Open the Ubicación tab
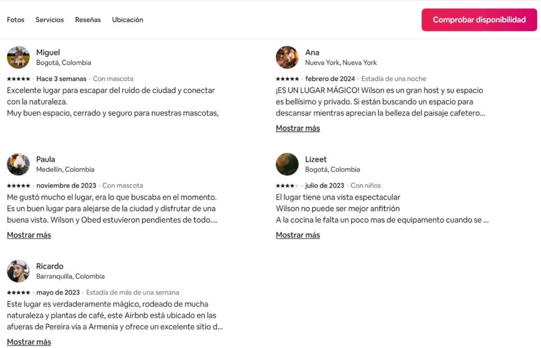This screenshot has height=348, width=541. [x=127, y=20]
